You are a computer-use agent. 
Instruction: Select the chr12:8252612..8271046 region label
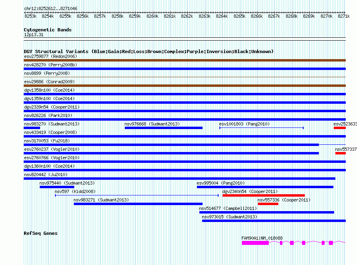click(x=51, y=8)
